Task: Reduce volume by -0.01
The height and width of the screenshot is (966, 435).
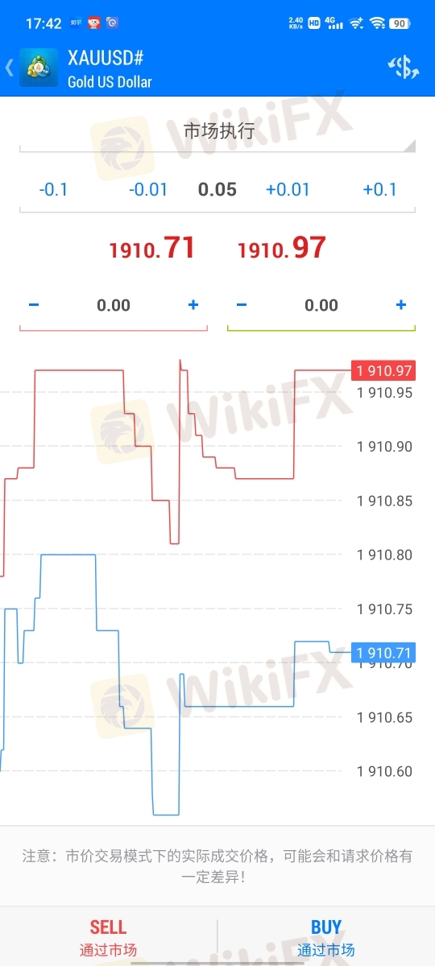Action: click(149, 190)
